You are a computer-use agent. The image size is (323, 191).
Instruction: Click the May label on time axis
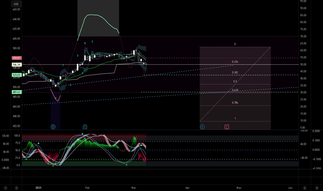[x=239, y=188]
